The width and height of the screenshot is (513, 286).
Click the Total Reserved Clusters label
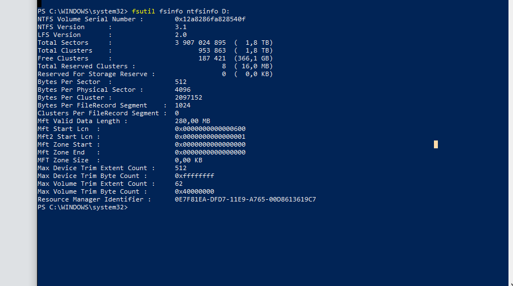(82, 66)
